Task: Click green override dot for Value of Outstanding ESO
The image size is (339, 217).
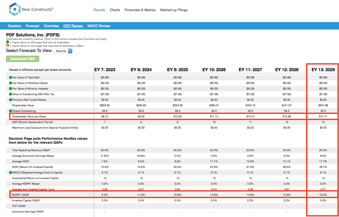Action: (x=10, y=94)
